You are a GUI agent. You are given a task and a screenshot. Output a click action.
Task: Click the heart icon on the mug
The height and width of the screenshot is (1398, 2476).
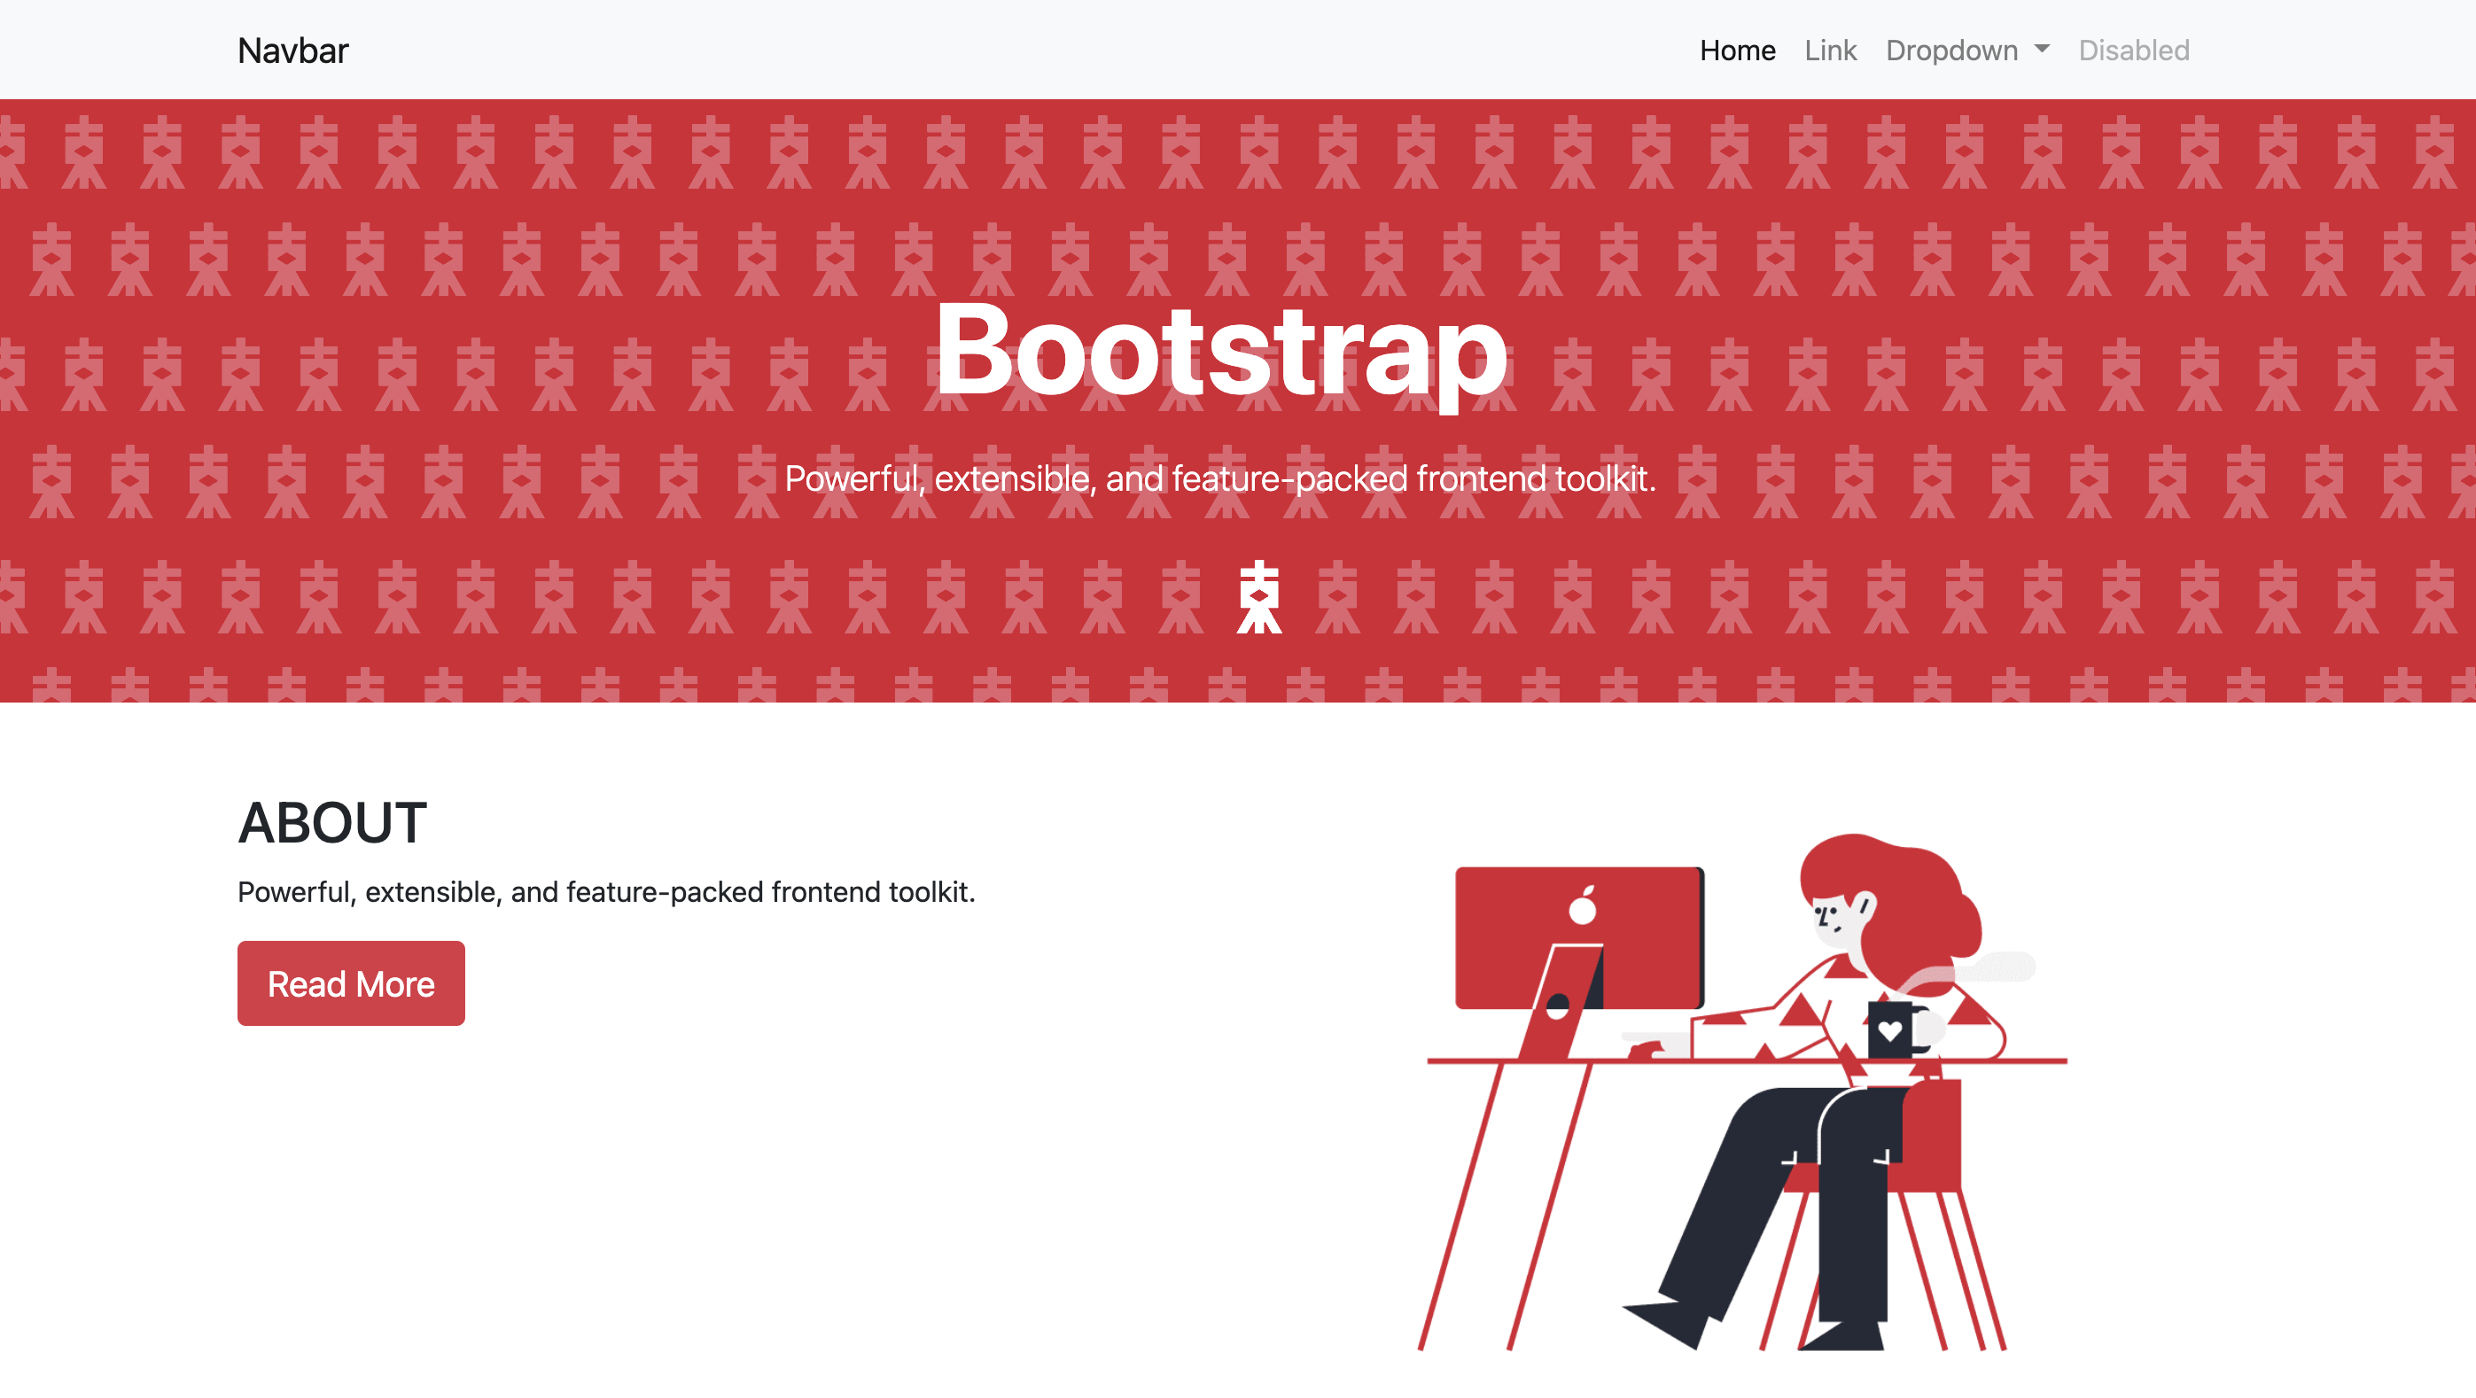[x=1889, y=1031]
